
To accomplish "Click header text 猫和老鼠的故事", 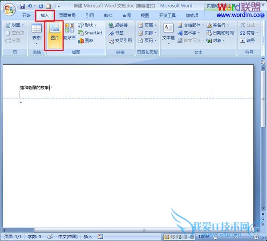I will click(x=34, y=88).
